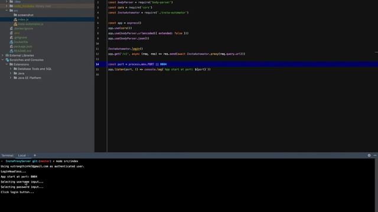
Task: Click line number 14 in the gutter
Action: click(x=97, y=64)
